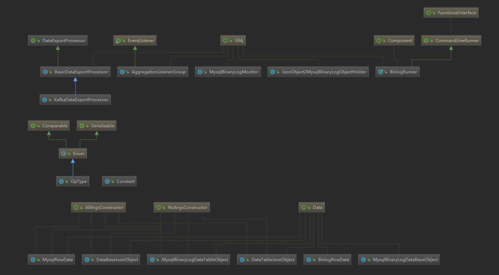Select the JsonObject2MysqlBinaryLogObjectHolder label
499x275 pixels.
tap(324, 72)
